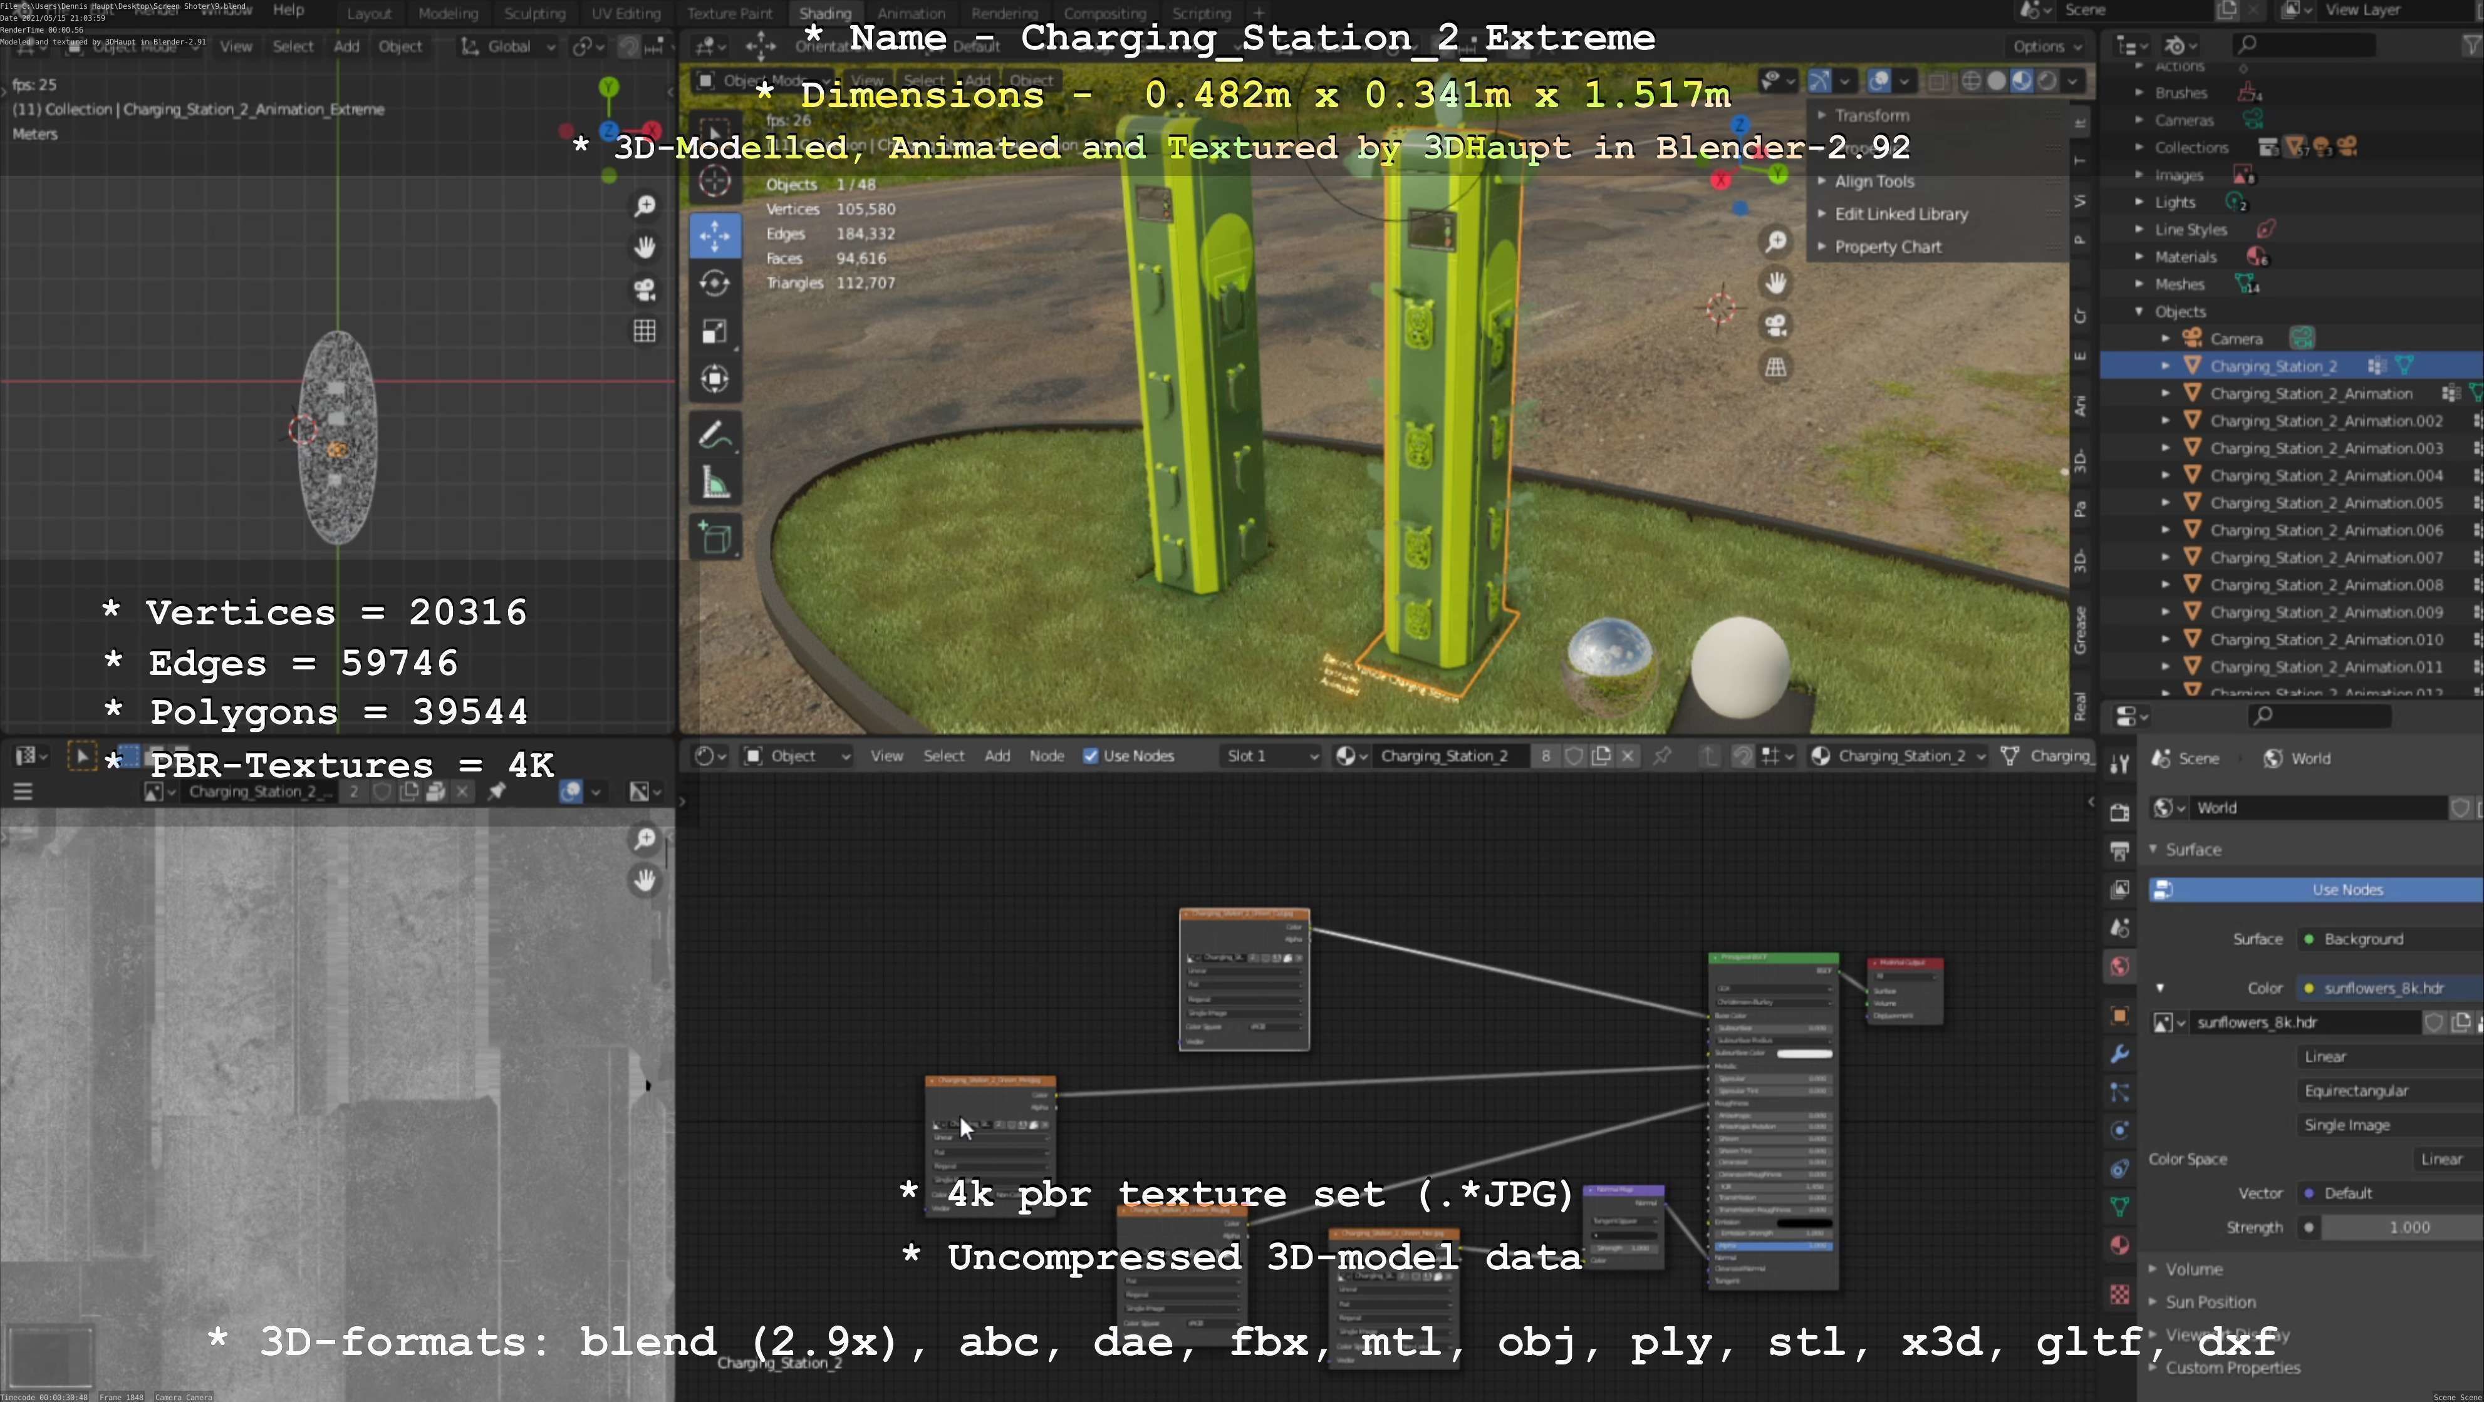
Task: Select the Scale tool icon
Action: 715,331
